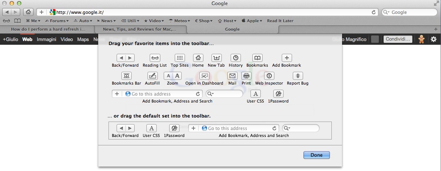Image resolution: width=441 pixels, height=171 pixels.
Task: Click the 'Go to this address' field in default set
Action: (x=234, y=128)
